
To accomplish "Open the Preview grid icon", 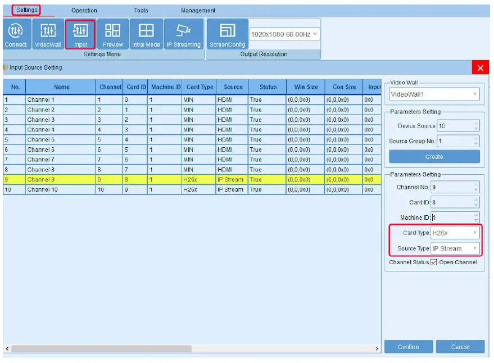I will click(113, 34).
